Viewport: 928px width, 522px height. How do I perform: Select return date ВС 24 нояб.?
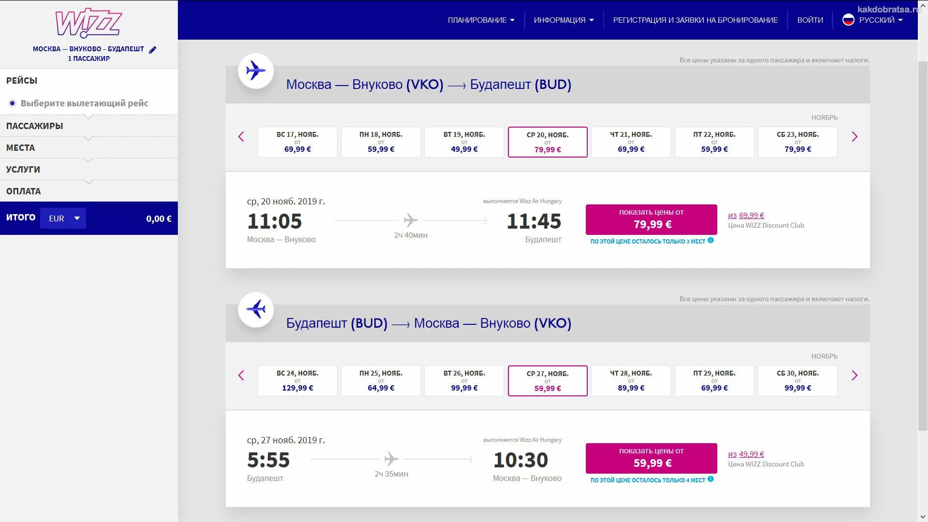[297, 381]
